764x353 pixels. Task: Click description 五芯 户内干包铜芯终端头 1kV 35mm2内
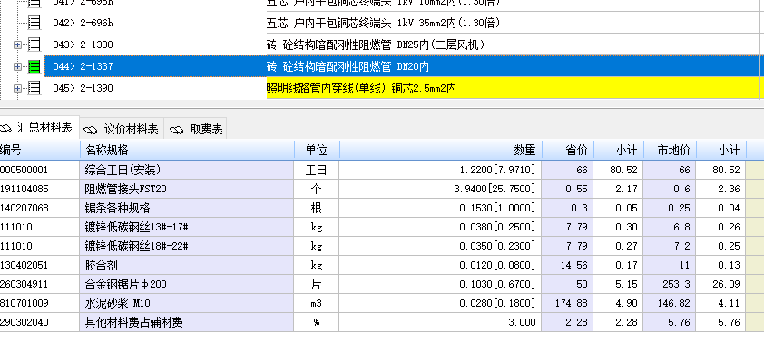(383, 23)
